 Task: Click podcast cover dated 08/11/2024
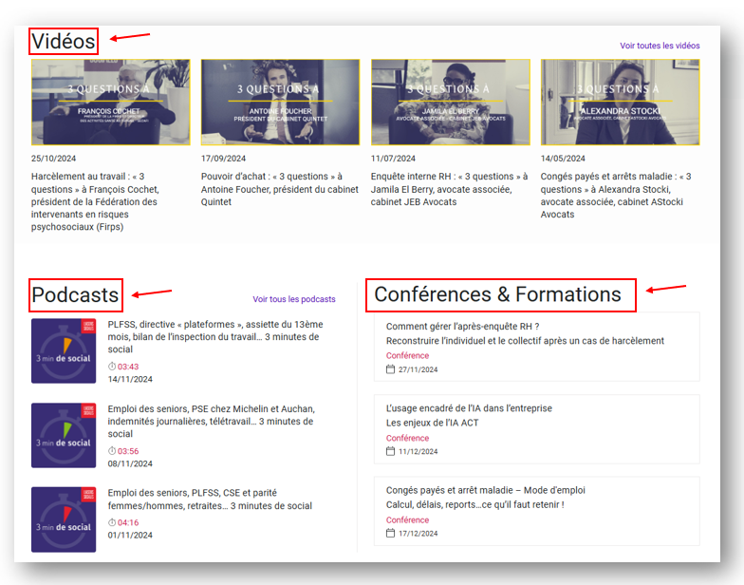click(64, 435)
